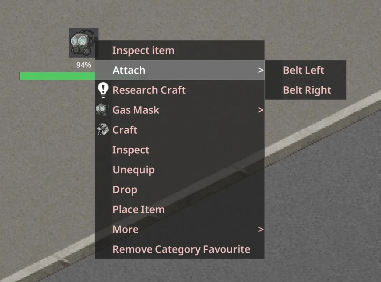Viewport: 381px width, 282px height.
Task: Choose Place Item option
Action: tap(179, 209)
